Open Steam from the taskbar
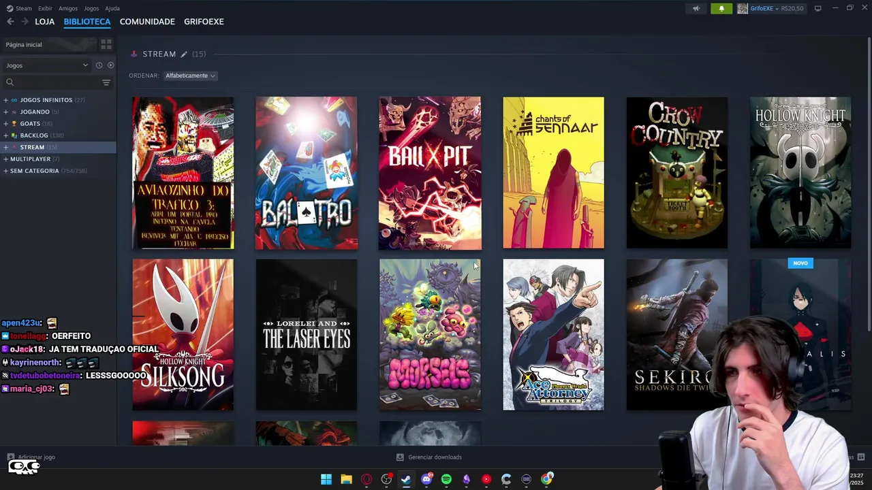The height and width of the screenshot is (490, 872). point(406,479)
